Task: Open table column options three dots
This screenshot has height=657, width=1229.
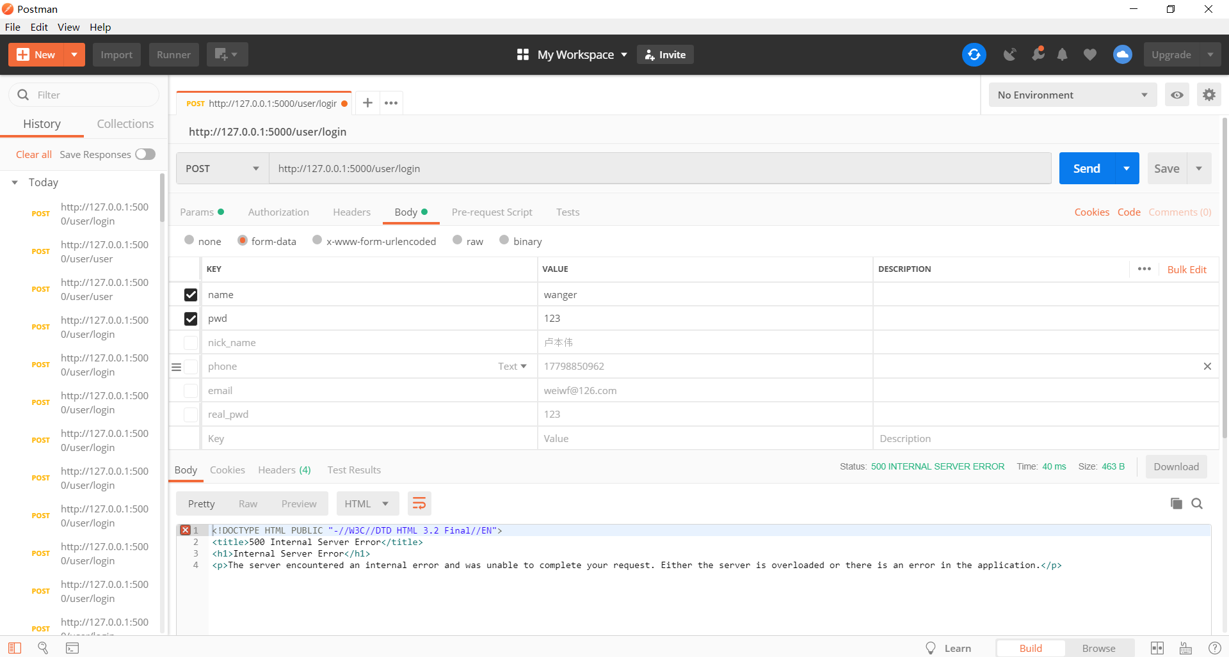Action: pos(1145,269)
